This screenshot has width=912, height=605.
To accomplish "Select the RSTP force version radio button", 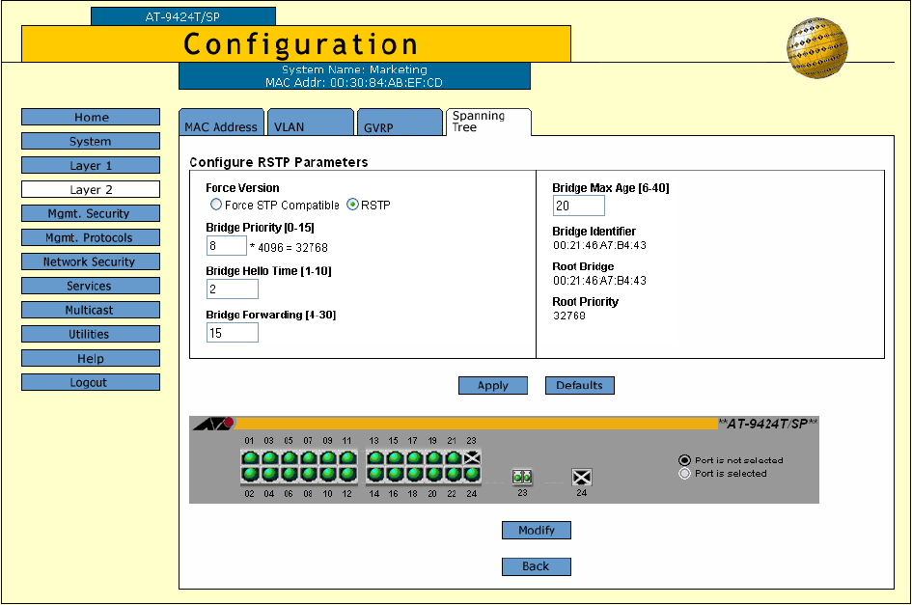I will click(352, 205).
